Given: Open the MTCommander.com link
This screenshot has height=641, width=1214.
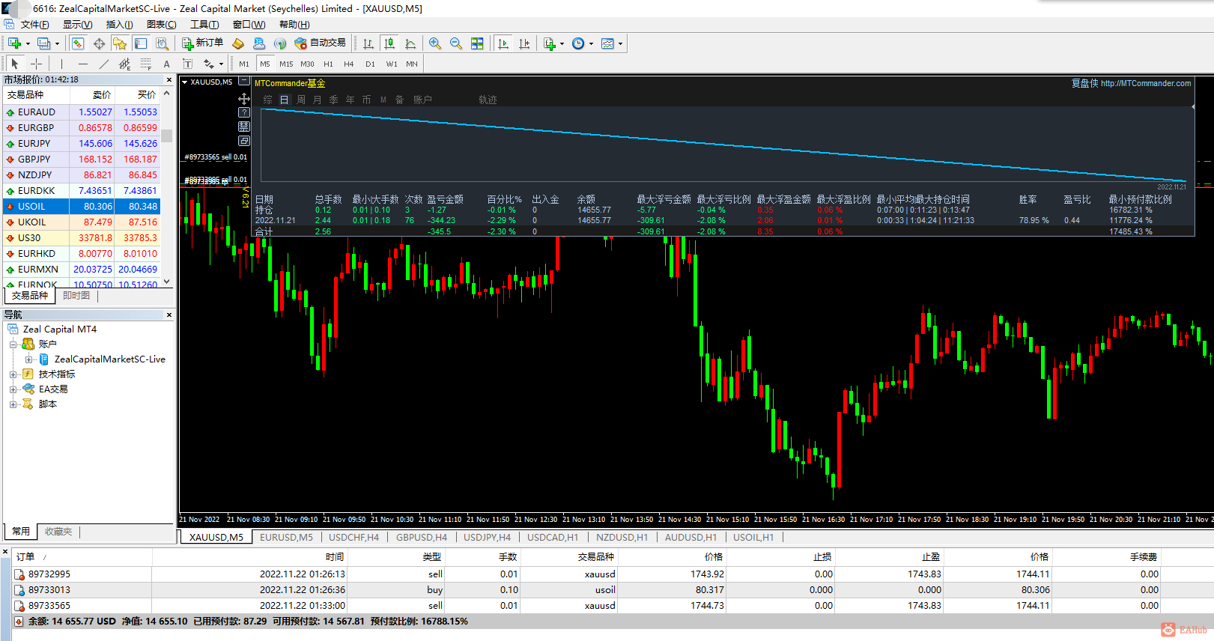Looking at the screenshot, I should [x=1146, y=83].
